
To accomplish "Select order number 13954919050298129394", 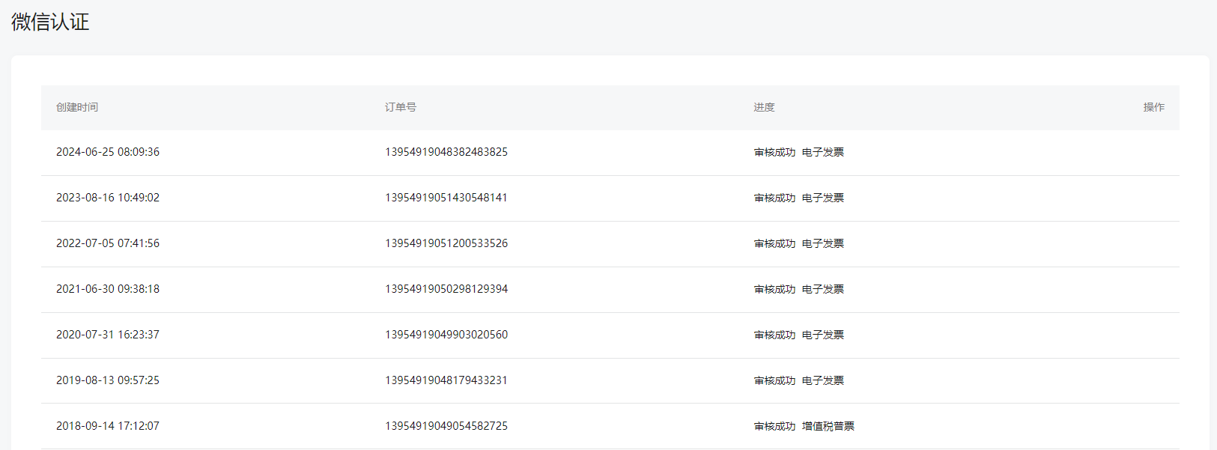I will point(446,289).
